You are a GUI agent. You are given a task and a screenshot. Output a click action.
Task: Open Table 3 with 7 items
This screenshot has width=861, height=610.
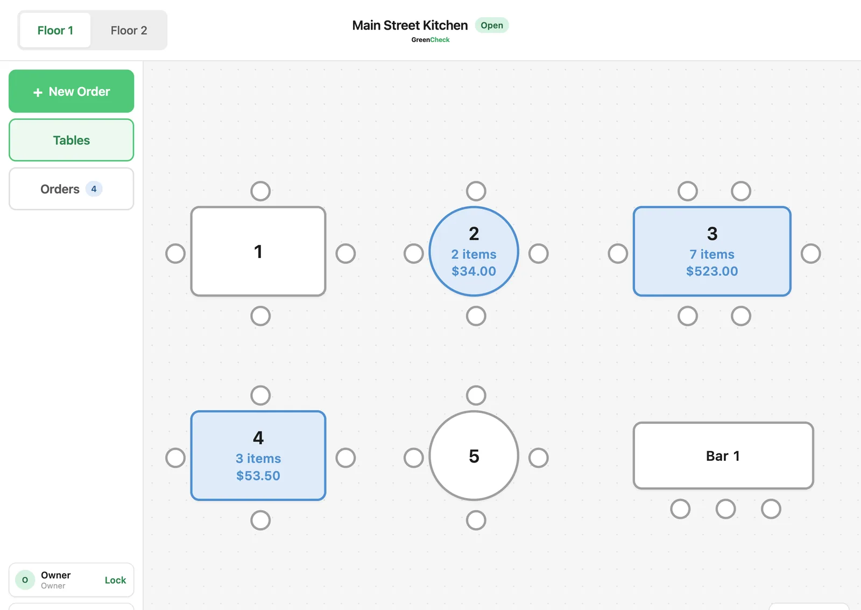[712, 251]
